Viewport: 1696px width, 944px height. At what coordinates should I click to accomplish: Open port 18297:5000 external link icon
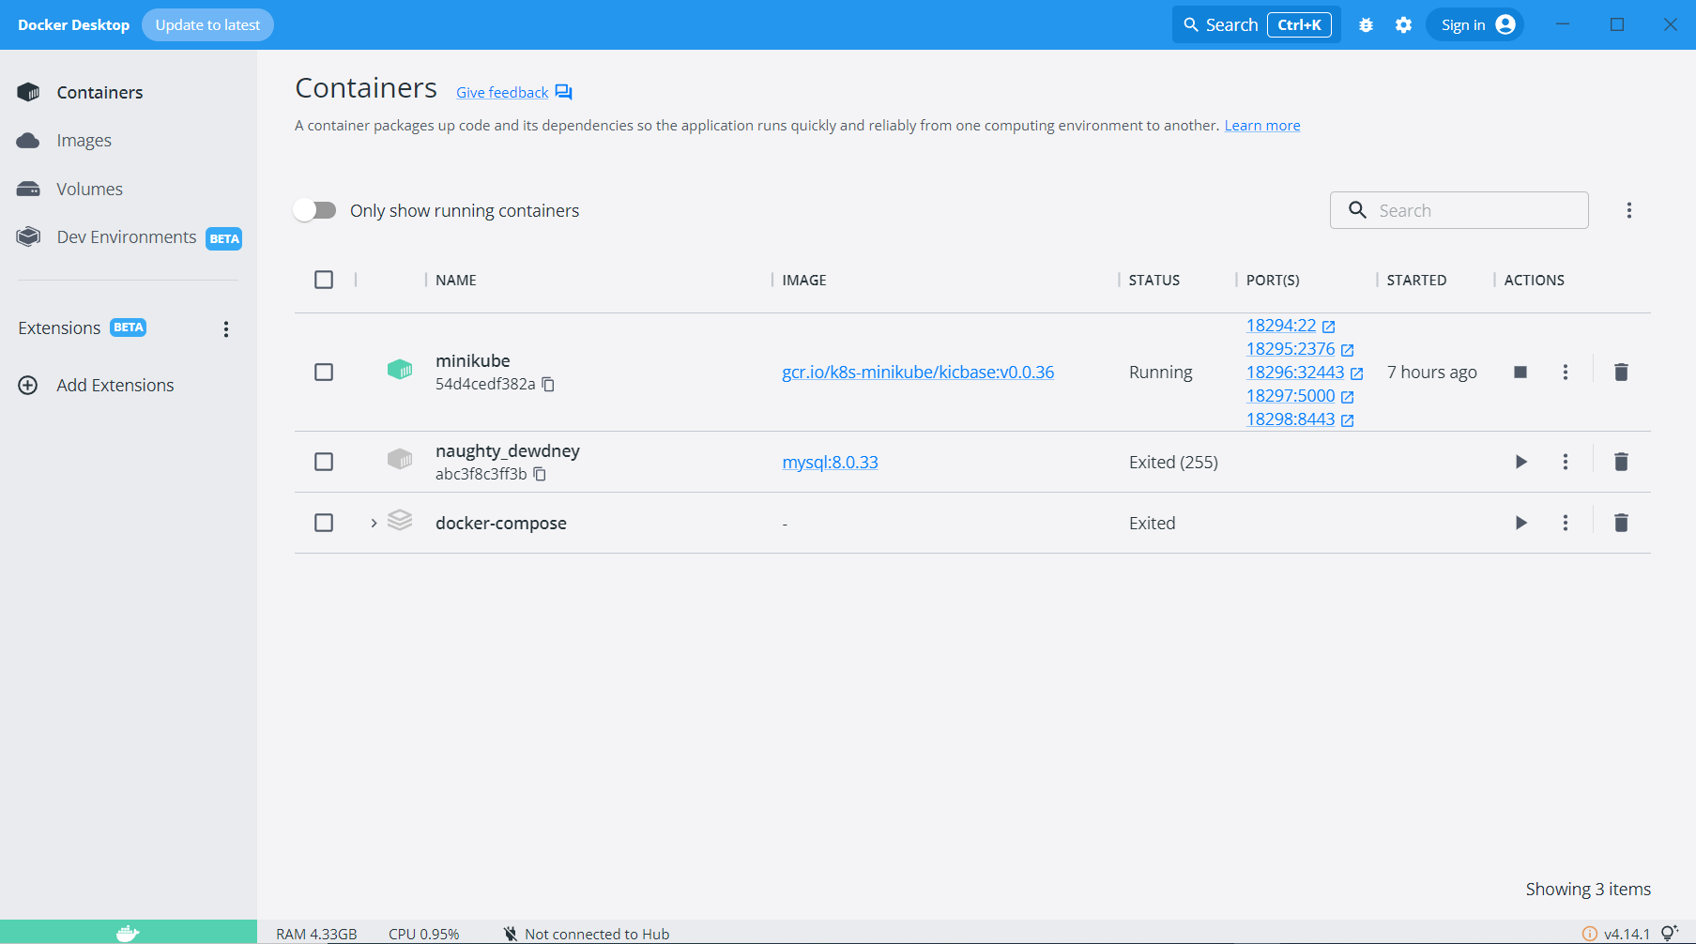(1347, 397)
